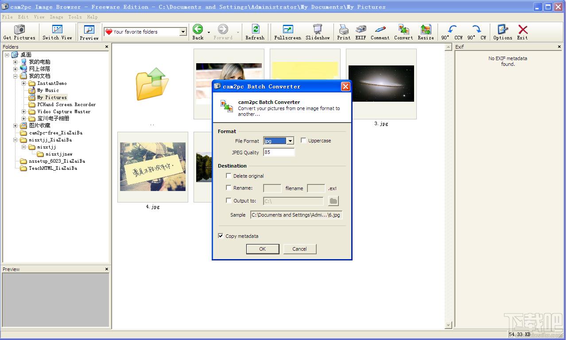Screen dimensions: 566x340
Task: Confirm conversion with the OK button
Action: pos(263,249)
